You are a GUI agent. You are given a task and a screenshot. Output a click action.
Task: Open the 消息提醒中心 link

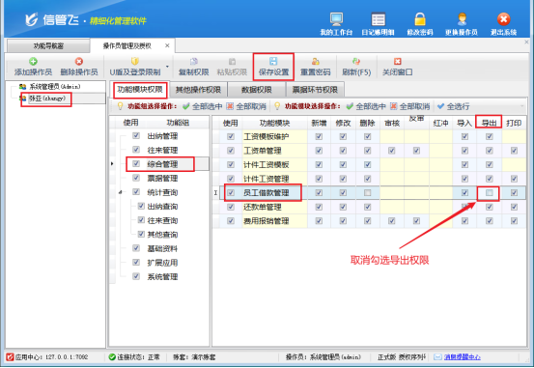pos(463,357)
